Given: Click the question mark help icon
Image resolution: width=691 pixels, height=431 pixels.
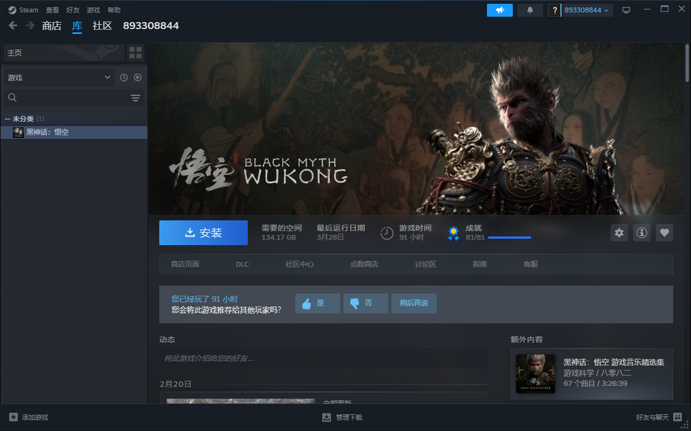Looking at the screenshot, I should pos(554,10).
